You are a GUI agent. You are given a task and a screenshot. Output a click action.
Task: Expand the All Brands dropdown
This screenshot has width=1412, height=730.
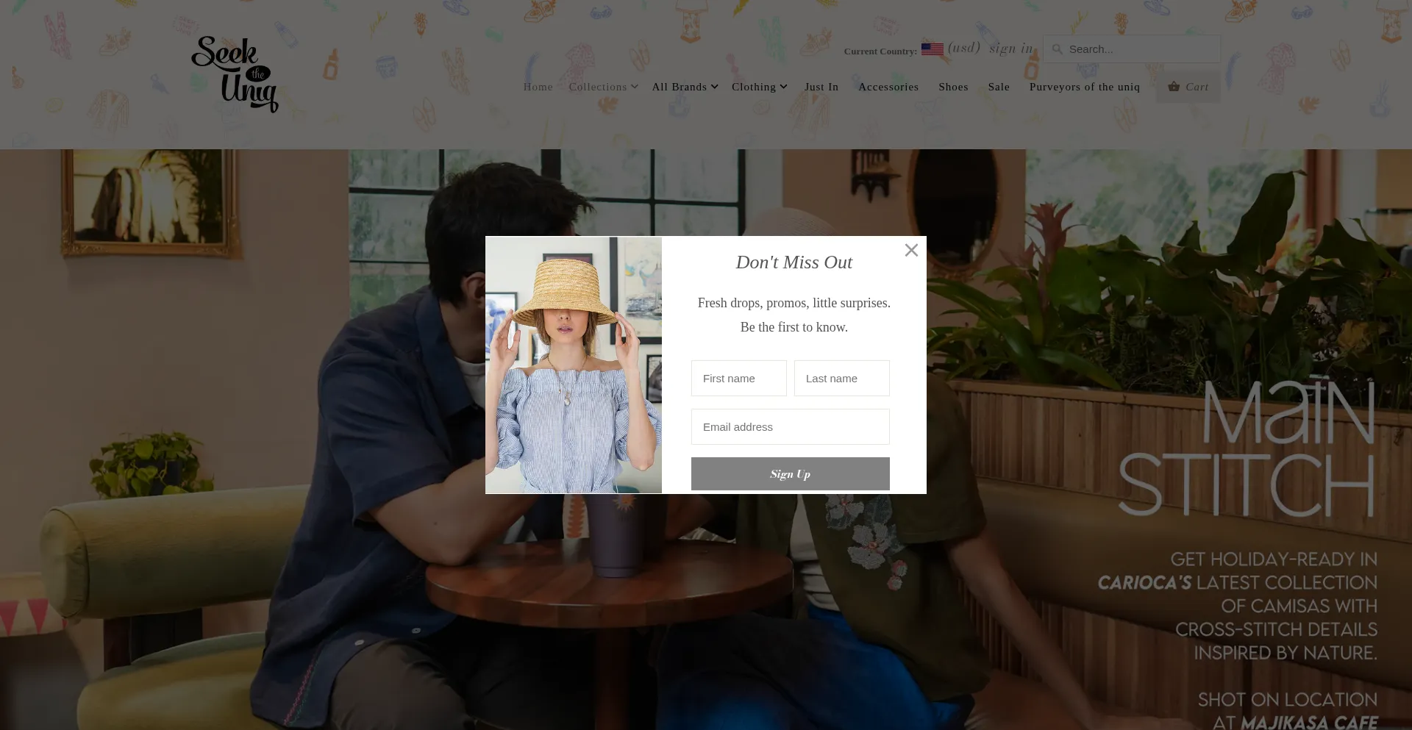(685, 87)
